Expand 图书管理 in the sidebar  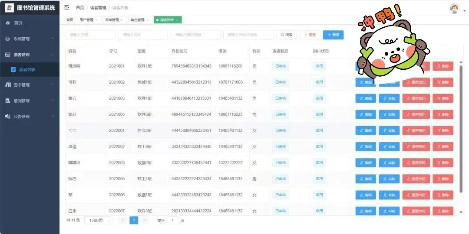[30, 85]
